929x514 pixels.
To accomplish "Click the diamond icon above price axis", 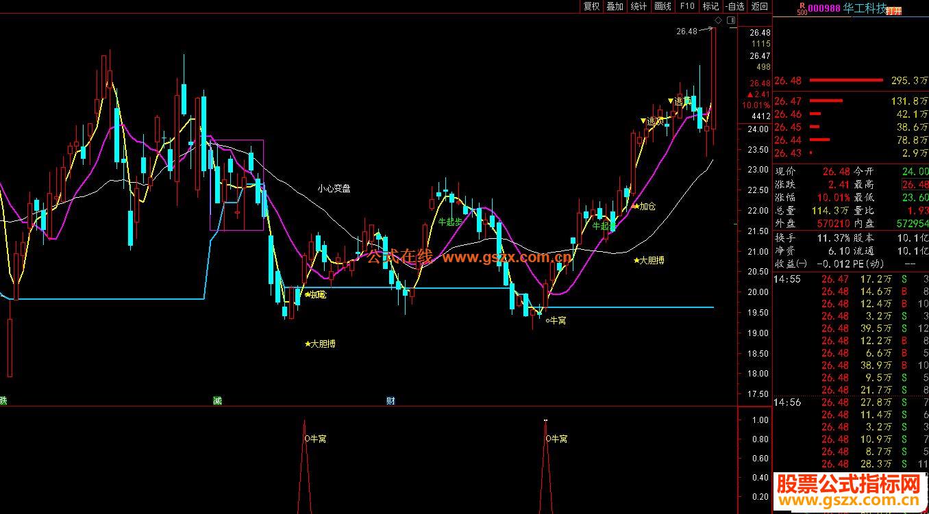I will (x=718, y=21).
